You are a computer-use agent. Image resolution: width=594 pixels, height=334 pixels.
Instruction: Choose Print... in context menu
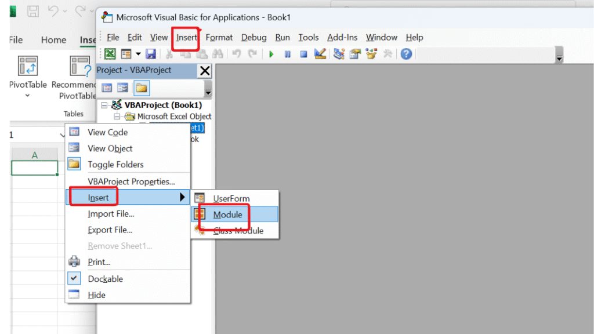click(x=128, y=262)
